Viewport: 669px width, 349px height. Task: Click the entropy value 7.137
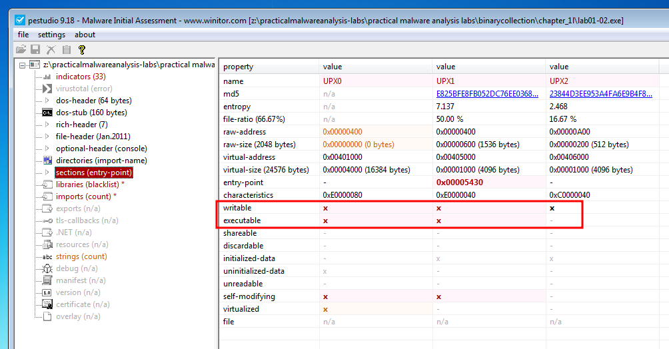pyautogui.click(x=445, y=107)
